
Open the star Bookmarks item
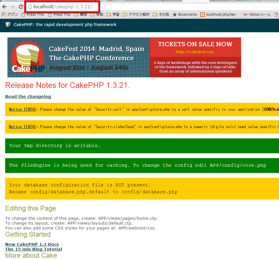185,15
